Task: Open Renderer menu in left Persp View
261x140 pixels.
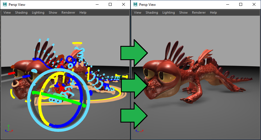Action: click(x=68, y=12)
